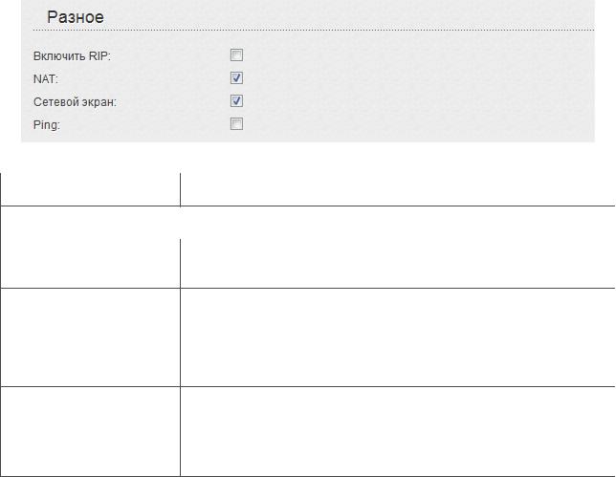This screenshot has width=616, height=477.
Task: Tick the Ping checkbox
Action: click(x=236, y=123)
